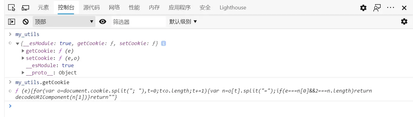
Task: Switch to the 网络 tab
Action: point(114,8)
